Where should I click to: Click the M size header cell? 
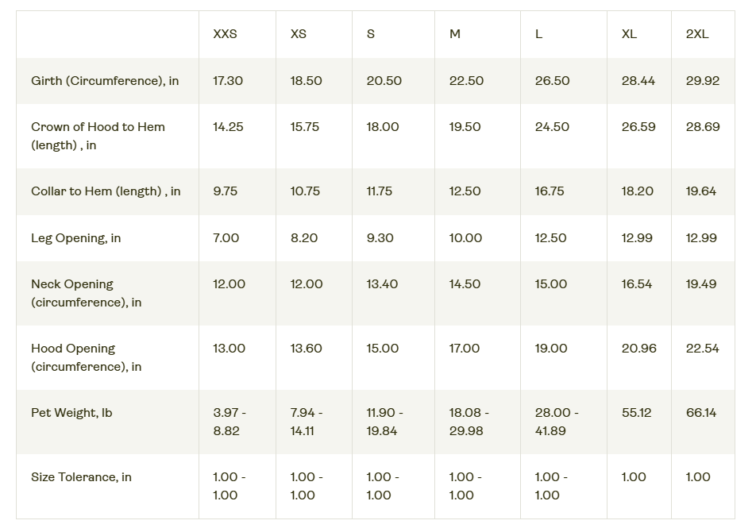coord(455,34)
